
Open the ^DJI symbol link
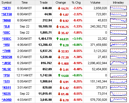click(7, 26)
